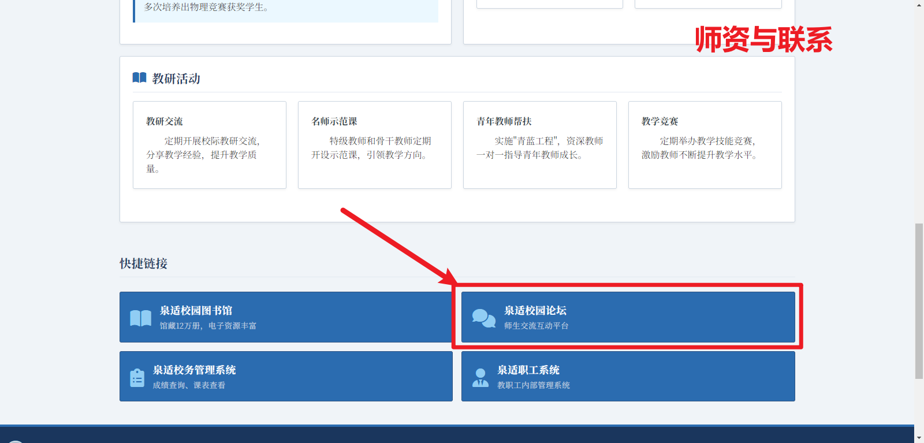Click the clipboard icon on 泉适校务管理系统
The height and width of the screenshot is (443, 924).
click(x=137, y=378)
